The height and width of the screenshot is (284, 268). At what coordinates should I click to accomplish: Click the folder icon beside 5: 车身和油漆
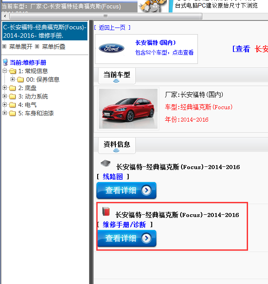[12, 113]
